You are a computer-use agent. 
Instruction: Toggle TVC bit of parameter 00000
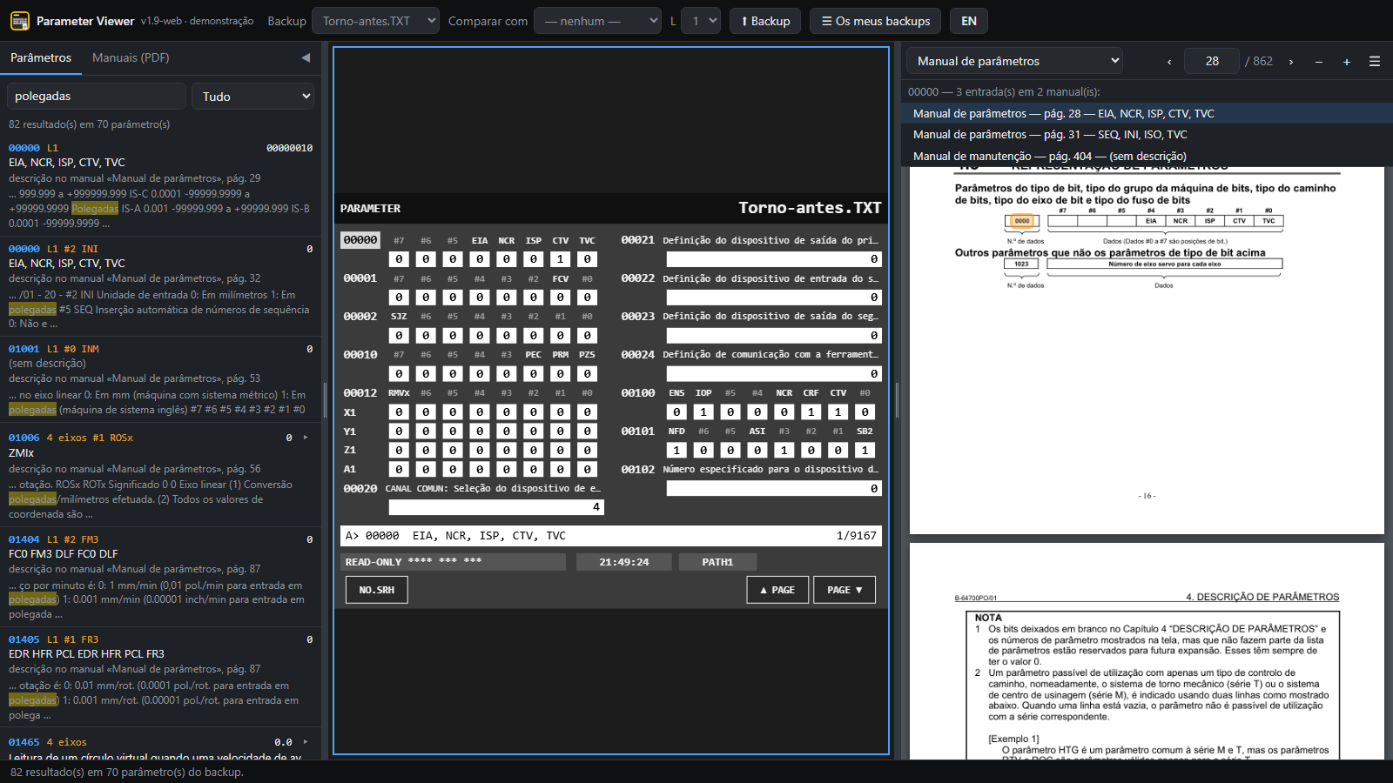coord(588,259)
